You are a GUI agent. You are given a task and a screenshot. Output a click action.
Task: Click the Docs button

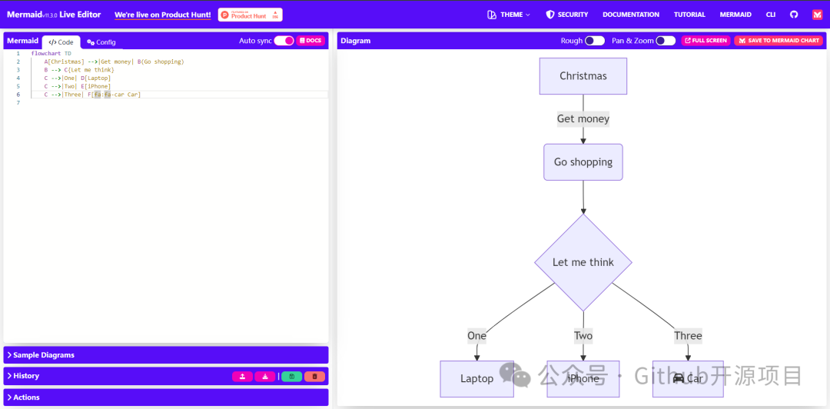[x=310, y=41]
